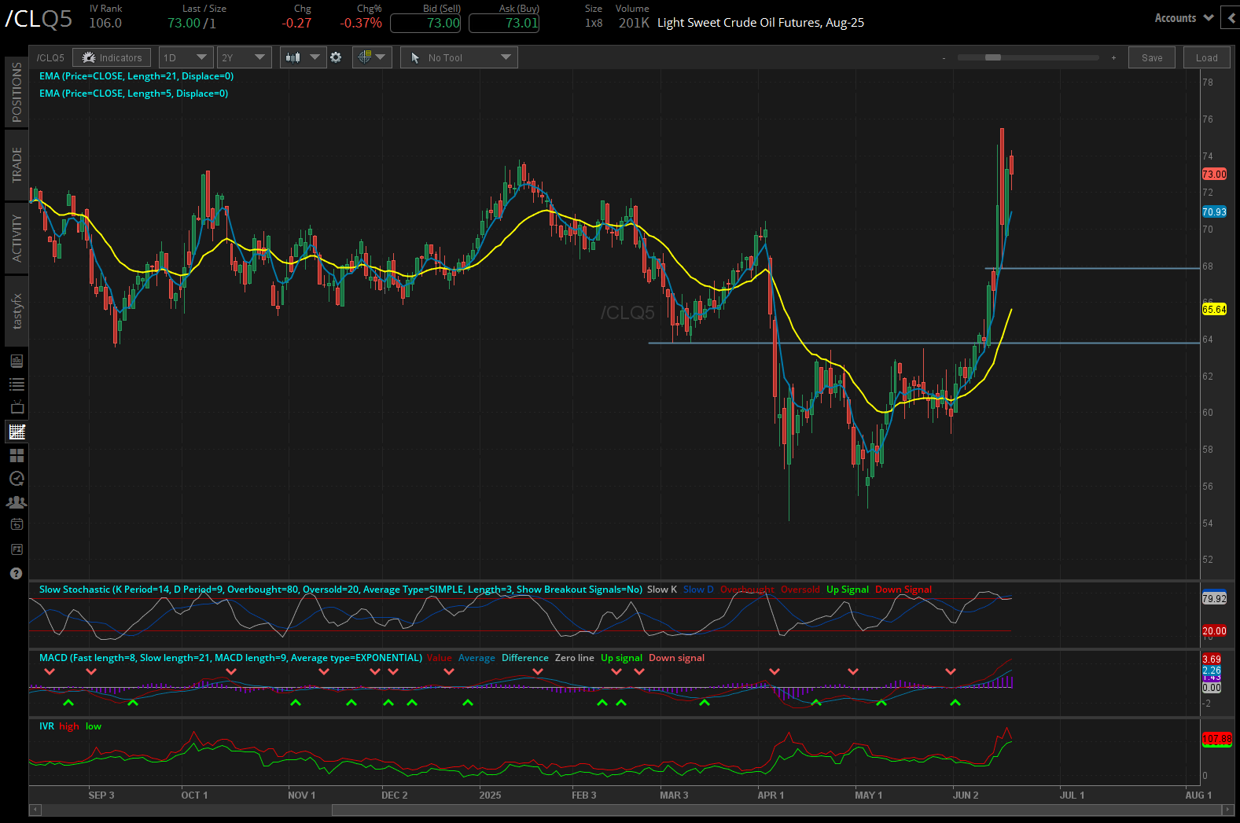The image size is (1240, 823).
Task: Open the list view sidebar icon
Action: (17, 384)
